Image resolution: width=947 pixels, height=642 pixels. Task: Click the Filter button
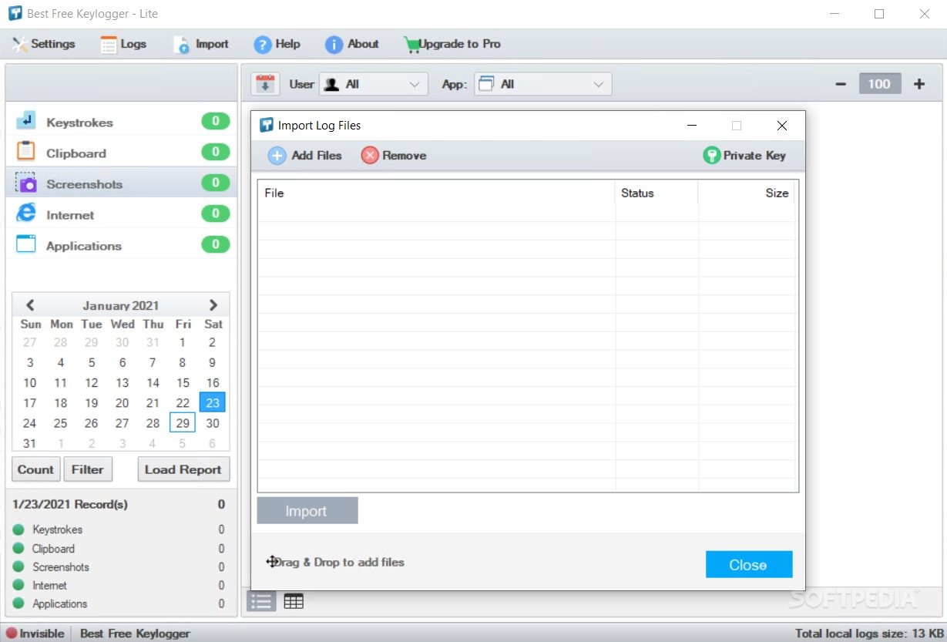[88, 469]
